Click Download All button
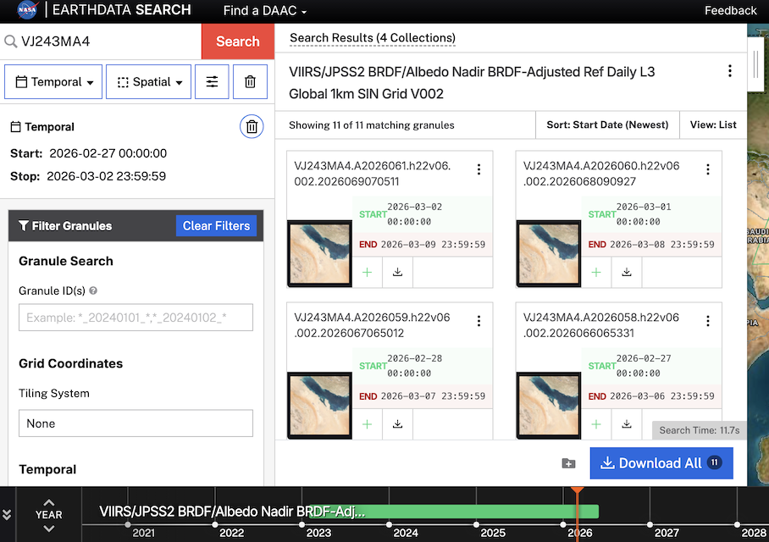This screenshot has height=542, width=769. pyautogui.click(x=661, y=463)
